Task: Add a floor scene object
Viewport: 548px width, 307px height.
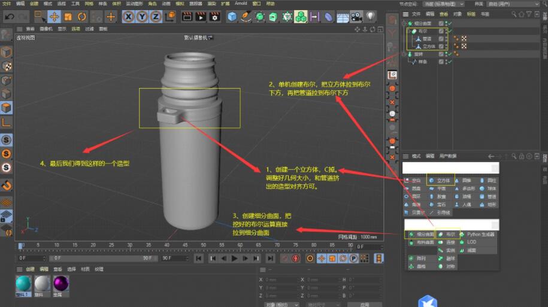Action: [343, 17]
